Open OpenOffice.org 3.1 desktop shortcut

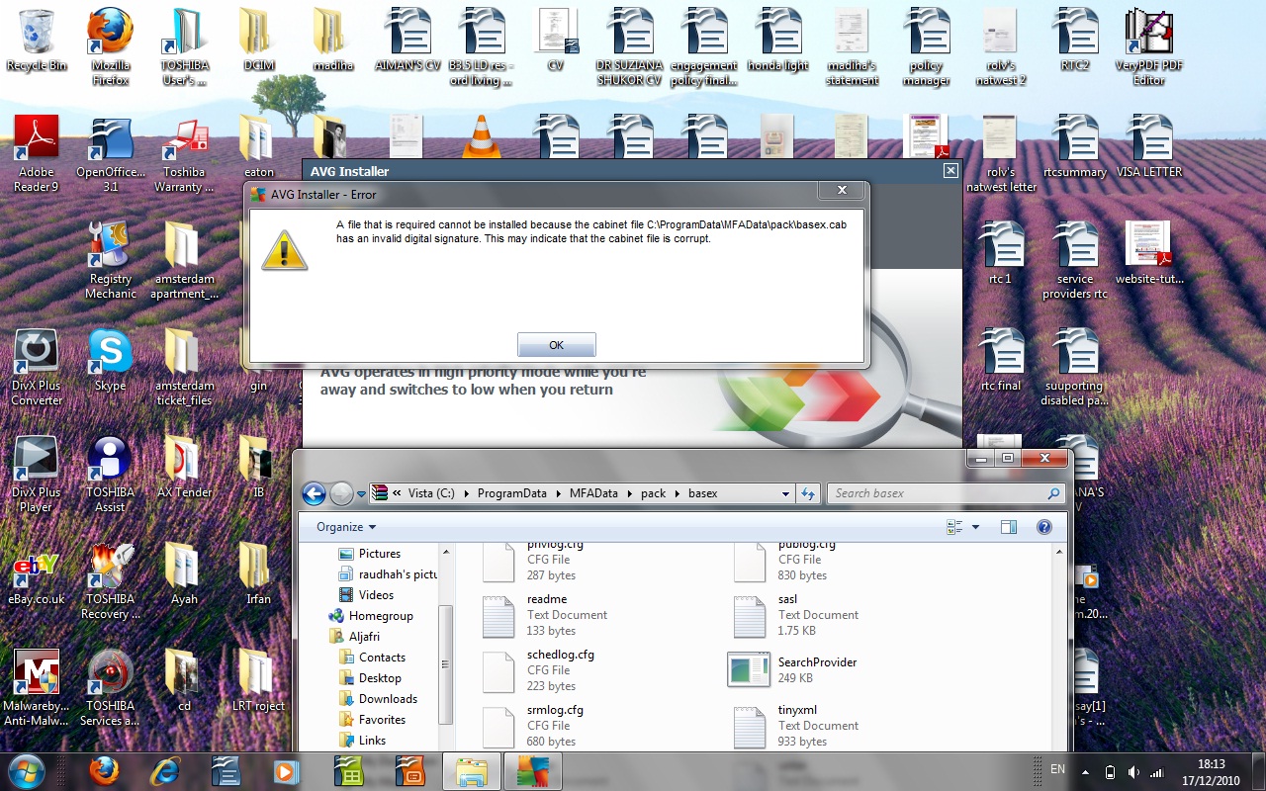pyautogui.click(x=111, y=154)
